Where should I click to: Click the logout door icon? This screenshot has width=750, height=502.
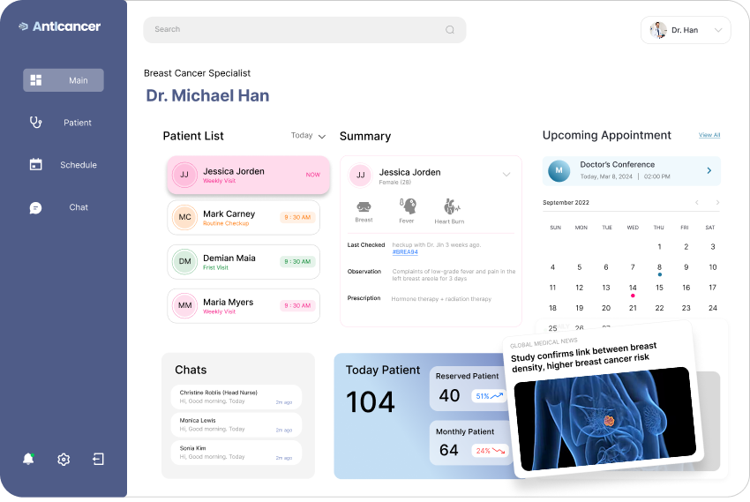98,460
